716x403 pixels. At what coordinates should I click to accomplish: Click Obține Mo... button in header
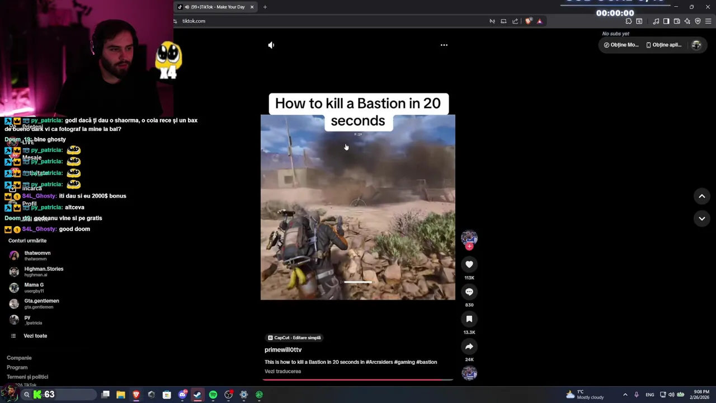coord(621,45)
